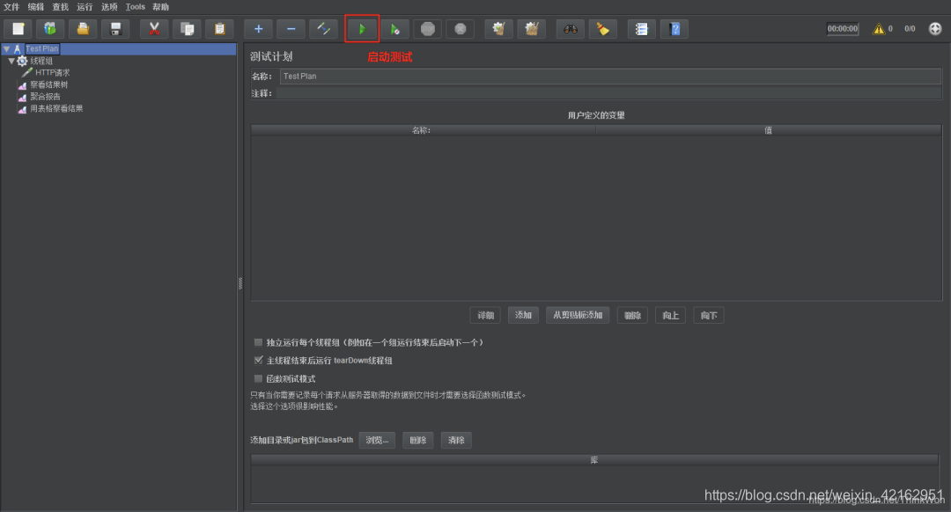Clear all results using the broom icon
Image resolution: width=951 pixels, height=512 pixels.
[x=602, y=28]
